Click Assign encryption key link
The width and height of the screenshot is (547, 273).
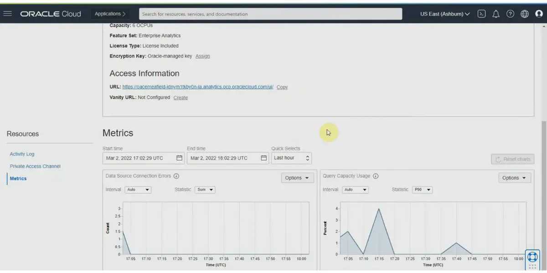pos(203,56)
